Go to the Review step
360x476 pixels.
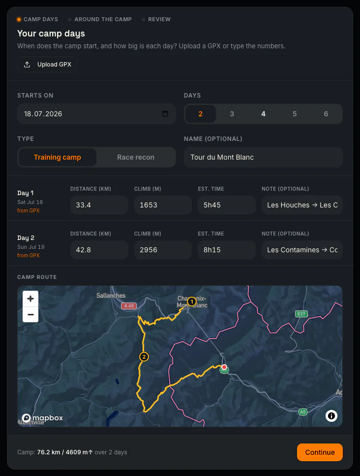coord(156,19)
